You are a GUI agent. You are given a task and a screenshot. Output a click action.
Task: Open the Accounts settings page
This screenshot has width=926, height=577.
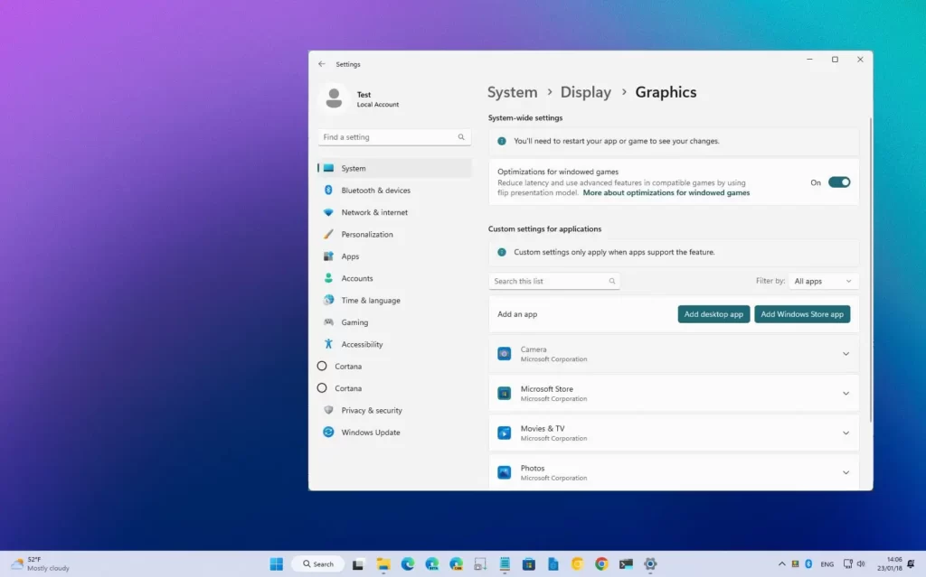tap(394, 278)
